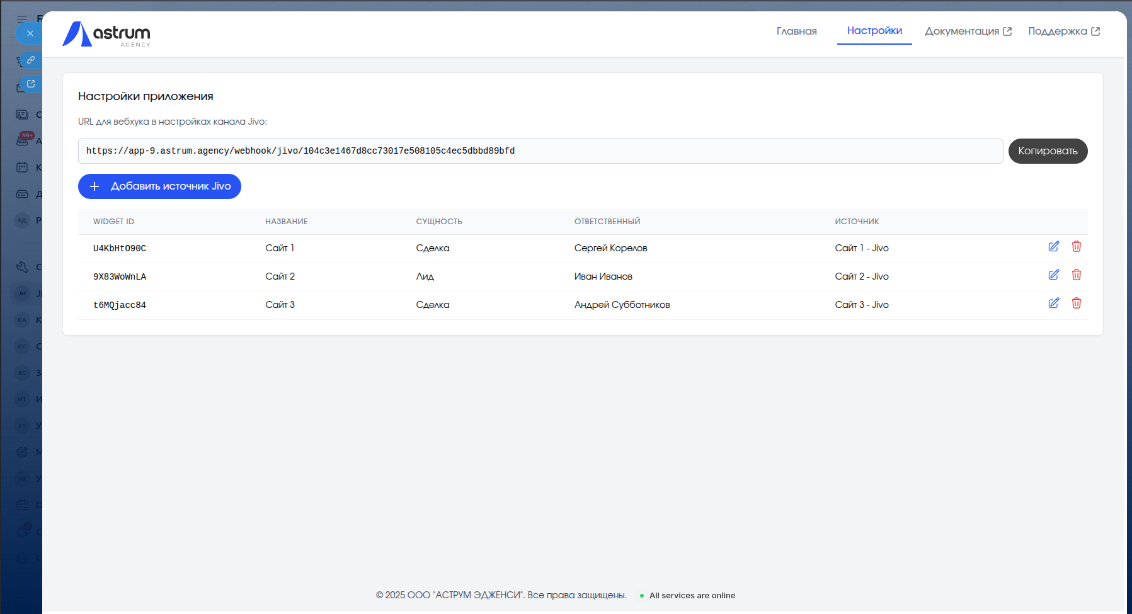
Task: Click the U4KbHtO90C widget ID cell
Action: click(x=120, y=248)
